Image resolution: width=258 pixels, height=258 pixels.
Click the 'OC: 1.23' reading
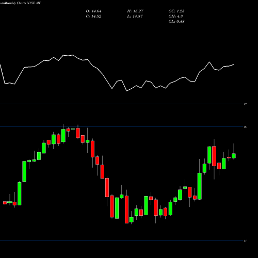[x=176, y=11]
